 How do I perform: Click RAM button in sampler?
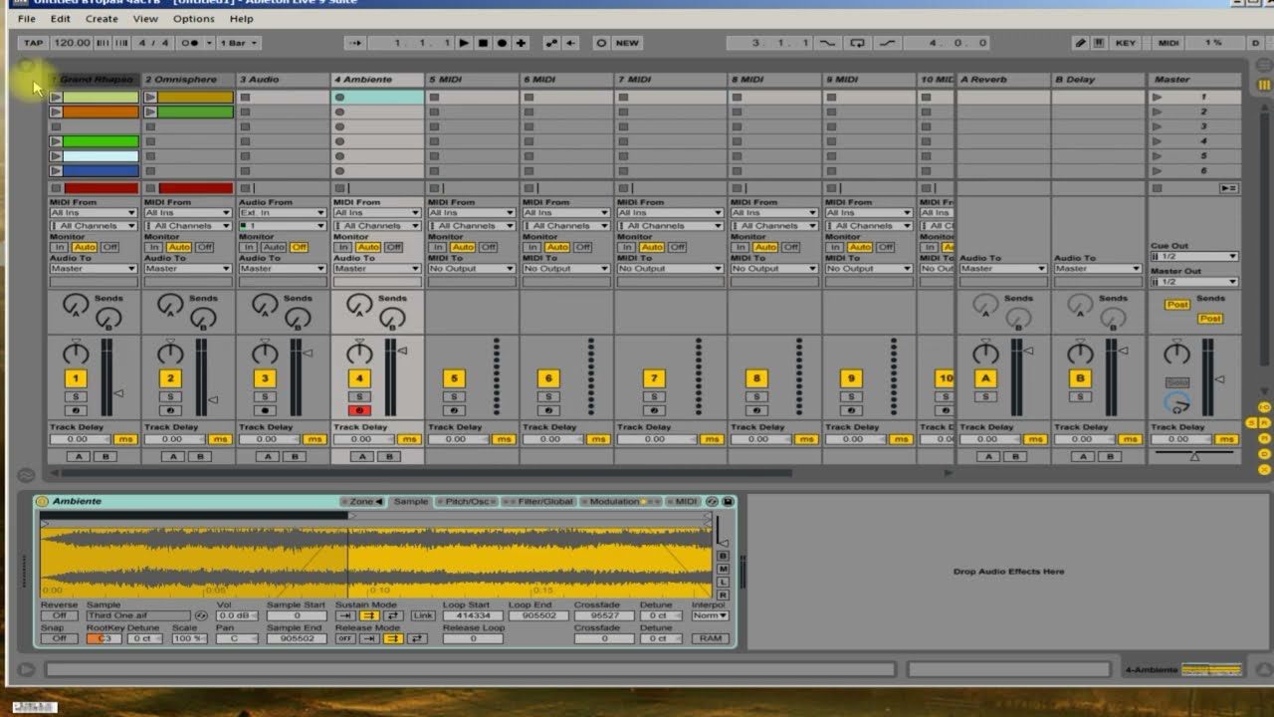tap(710, 638)
